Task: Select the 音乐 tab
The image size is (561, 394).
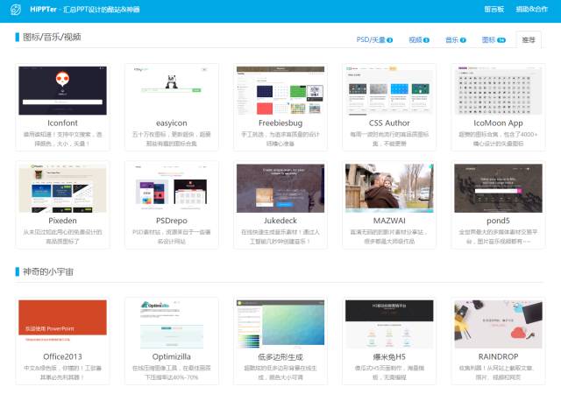Action: coord(455,39)
